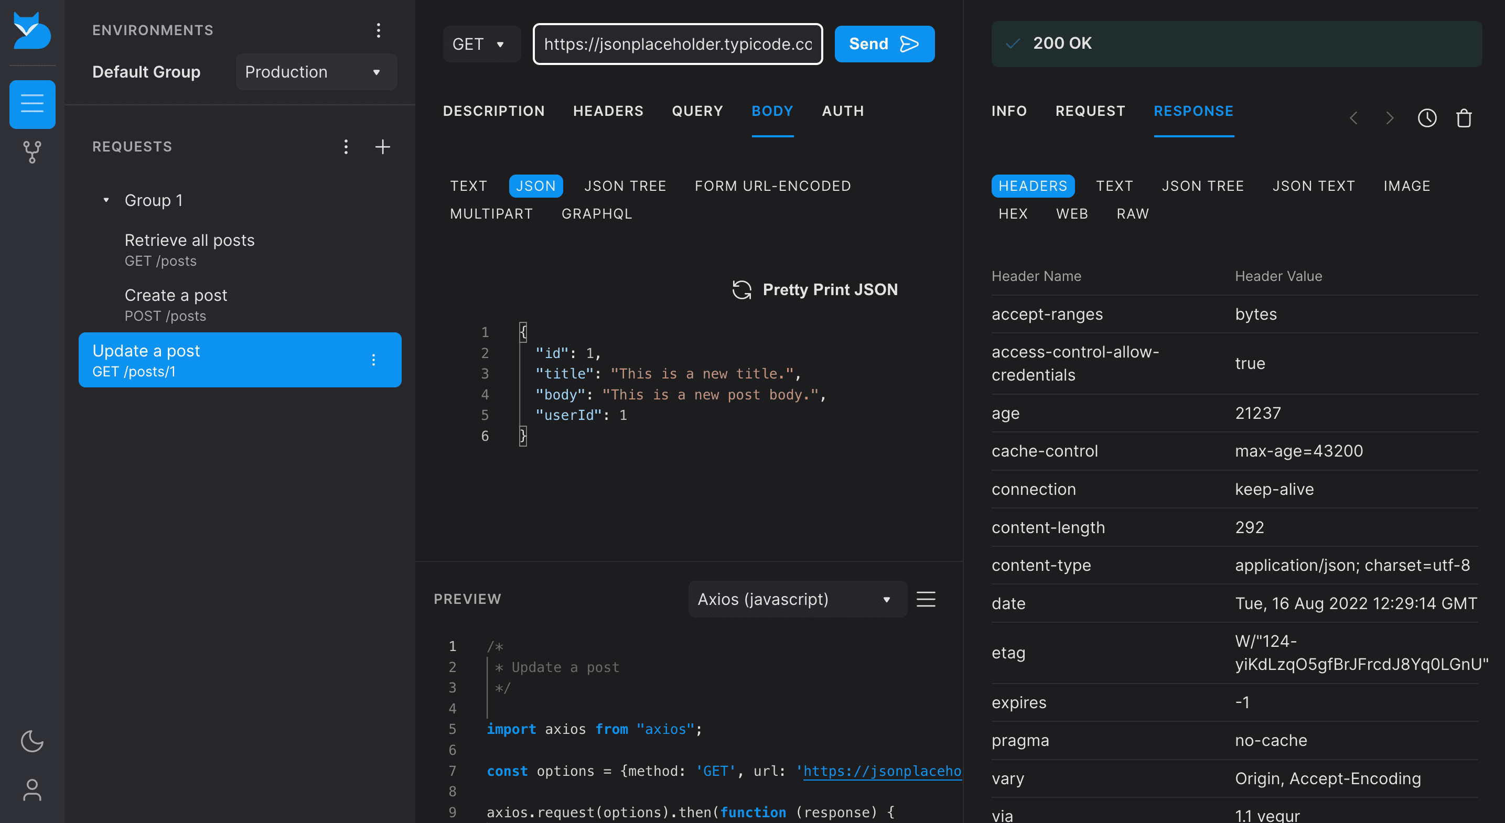Click line 3 of JSON body editor
Image resolution: width=1505 pixels, height=823 pixels.
tap(668, 374)
